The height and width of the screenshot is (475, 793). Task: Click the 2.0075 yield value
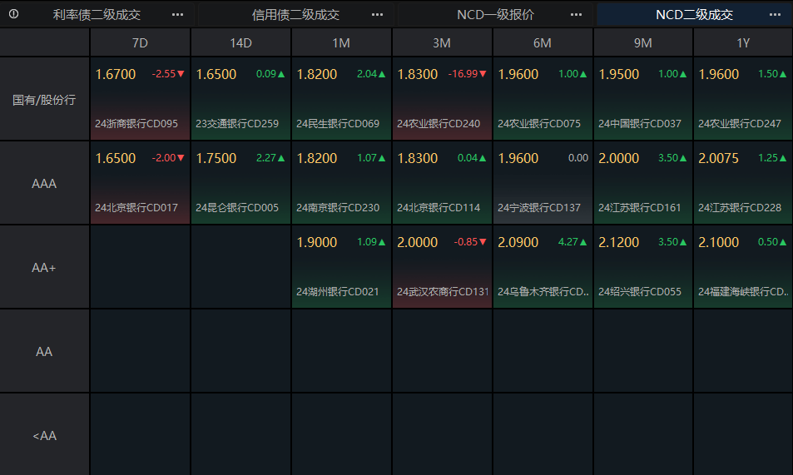pos(719,158)
